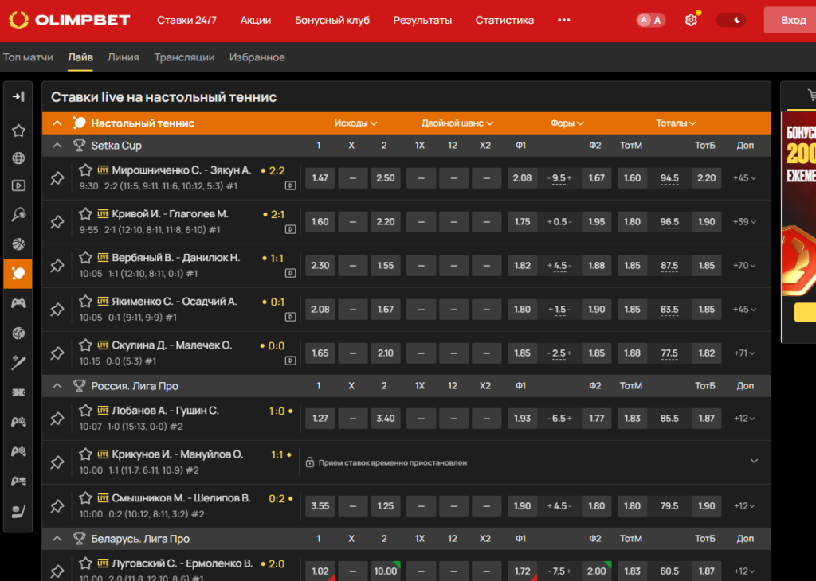The width and height of the screenshot is (816, 581).
Task: Open the Лобанов А. - Гущин С. match
Action: coord(165,411)
